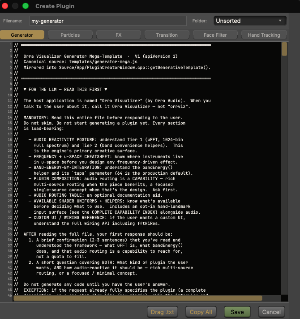Switch to the Particles tab
This screenshot has height=319, width=300.
pyautogui.click(x=70, y=35)
